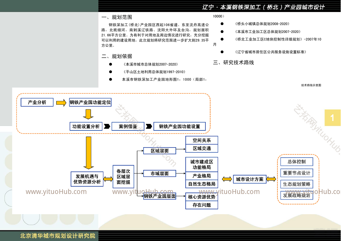Click the double arrow between 发展机遇 and 各层次 boxes

pos(108,179)
